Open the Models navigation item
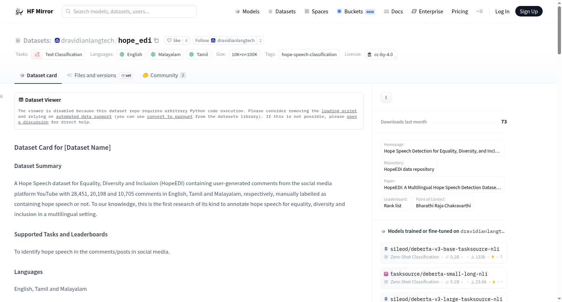Viewport: 562px width, 302px height. tap(247, 12)
